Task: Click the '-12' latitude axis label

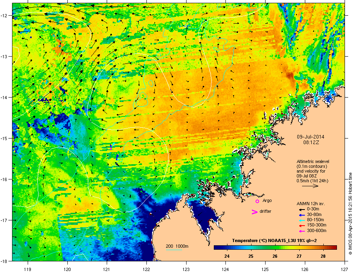Action: [x=4, y=16]
